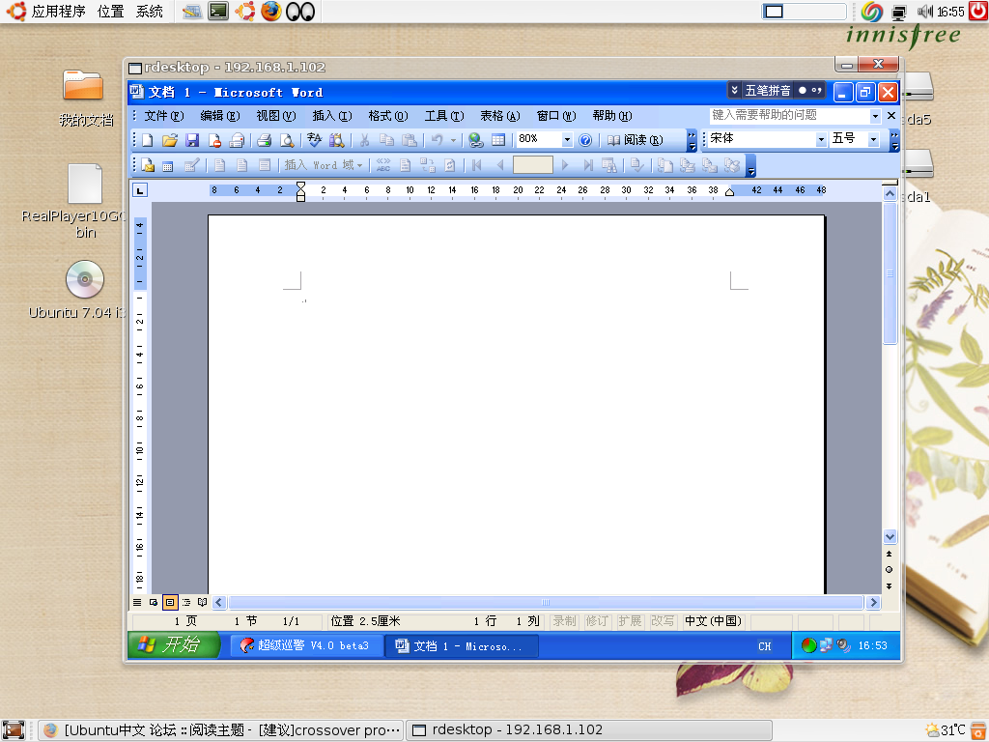
Task: Click the 键入需要帮助的问题 help input box
Action: click(x=790, y=116)
